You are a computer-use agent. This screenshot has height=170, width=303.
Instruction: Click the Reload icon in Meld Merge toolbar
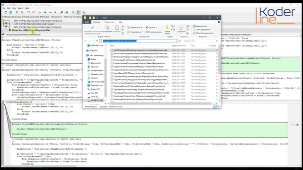(6, 12)
